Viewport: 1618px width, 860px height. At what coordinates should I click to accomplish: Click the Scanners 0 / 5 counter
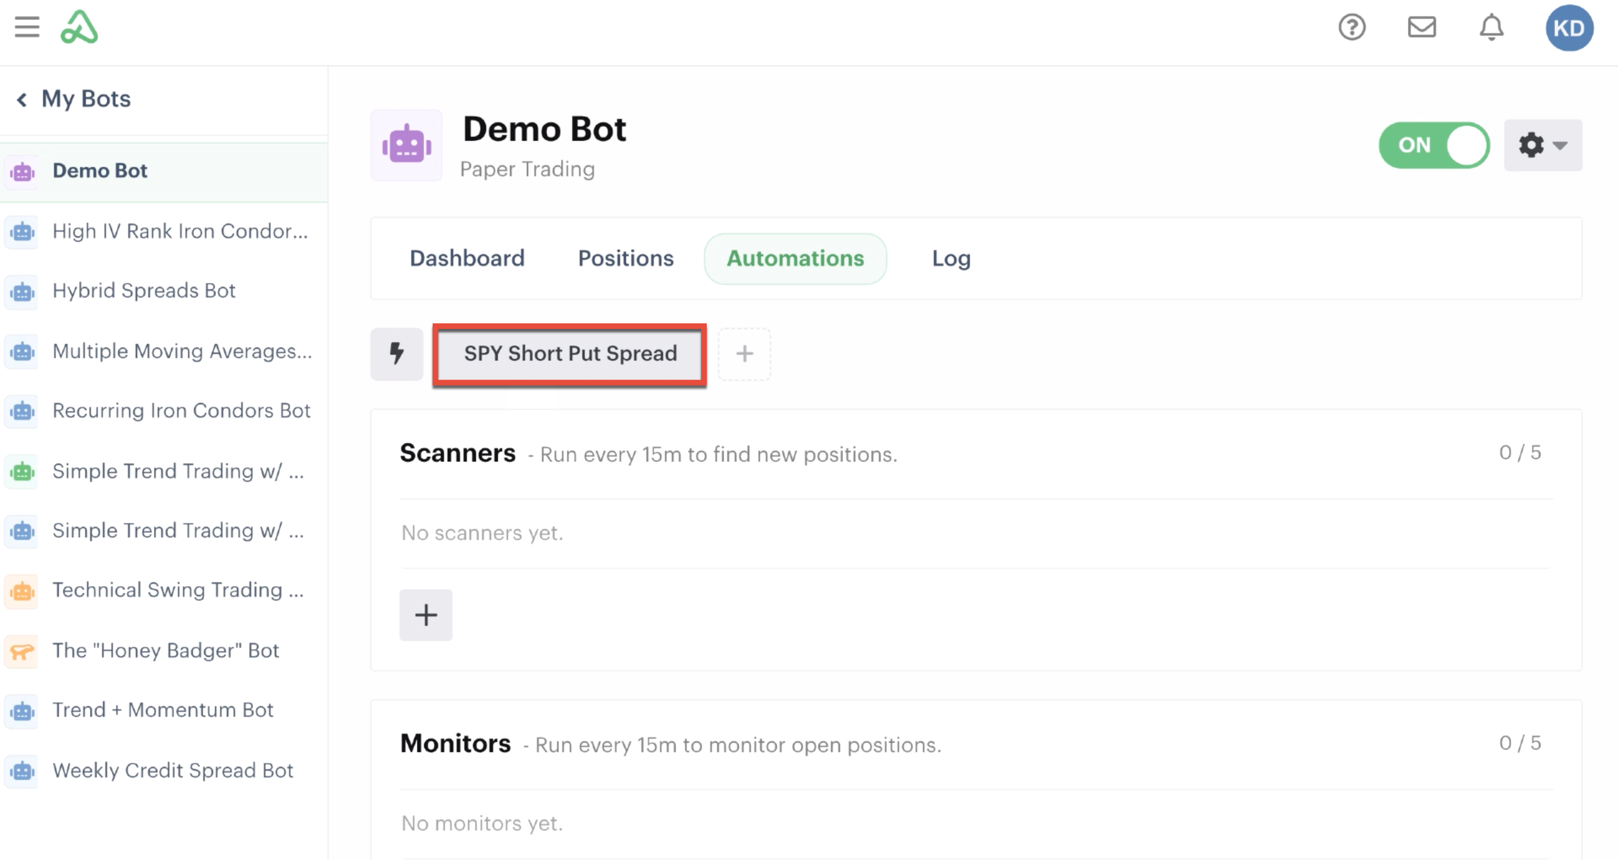click(1520, 452)
